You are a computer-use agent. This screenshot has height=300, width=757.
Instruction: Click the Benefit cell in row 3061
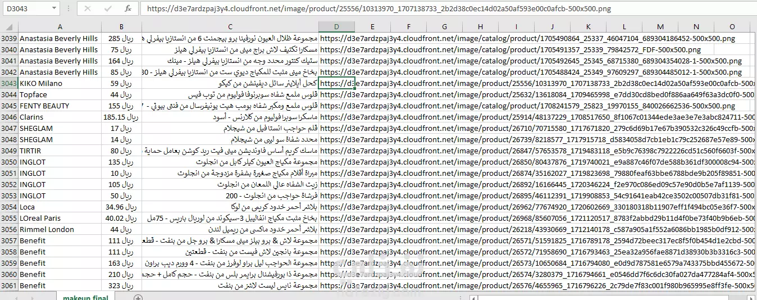60,285
